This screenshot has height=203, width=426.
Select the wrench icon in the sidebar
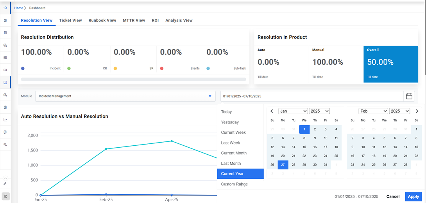(5, 145)
